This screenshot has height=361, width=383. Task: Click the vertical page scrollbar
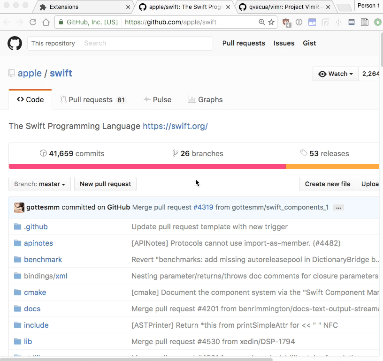pyautogui.click(x=381, y=50)
